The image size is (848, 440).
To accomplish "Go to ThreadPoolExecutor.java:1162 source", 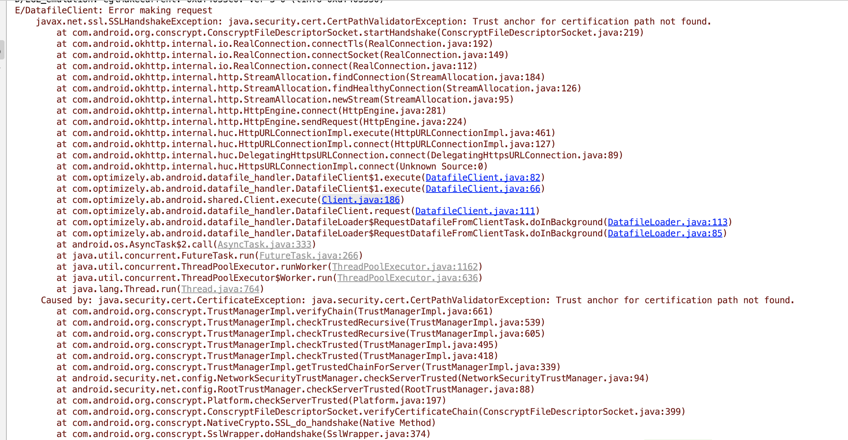I will (405, 267).
